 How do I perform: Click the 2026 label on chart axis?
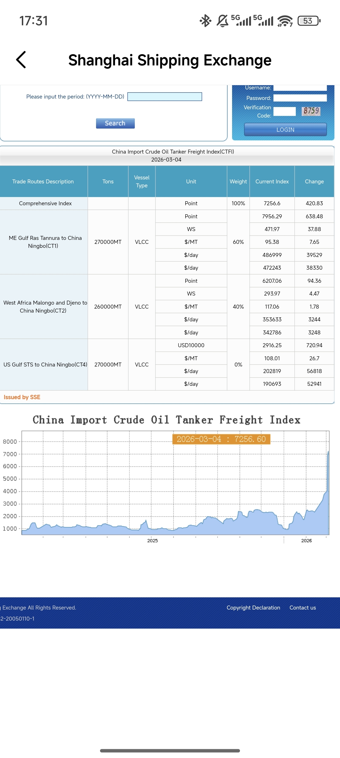[307, 541]
